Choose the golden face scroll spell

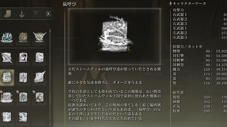pos(23,38)
